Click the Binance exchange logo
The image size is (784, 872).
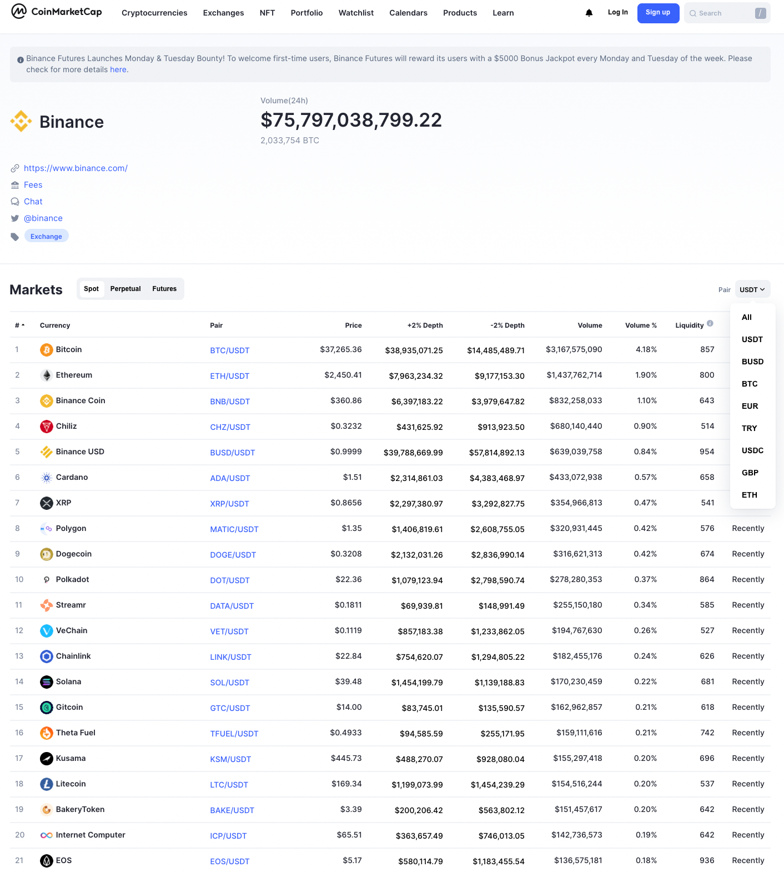tap(21, 121)
